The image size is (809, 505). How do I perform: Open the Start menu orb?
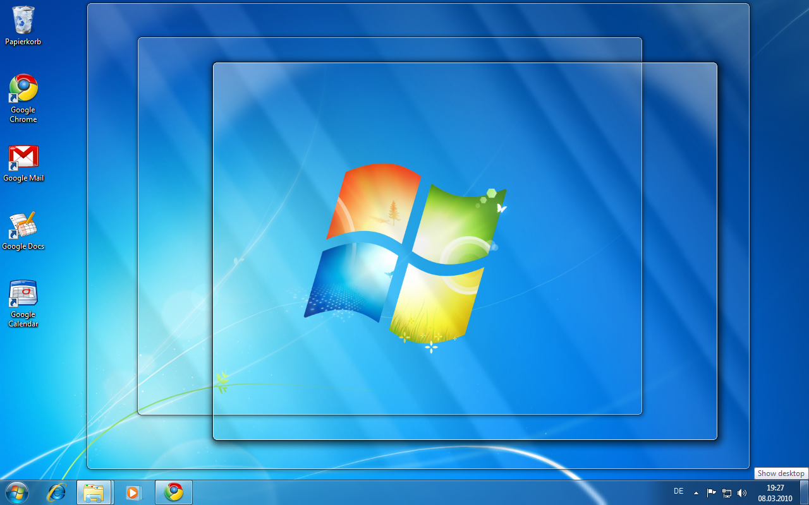coord(16,492)
